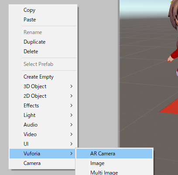Open the UI submenu
Viewport: 178px width, 175px height.
pos(43,144)
